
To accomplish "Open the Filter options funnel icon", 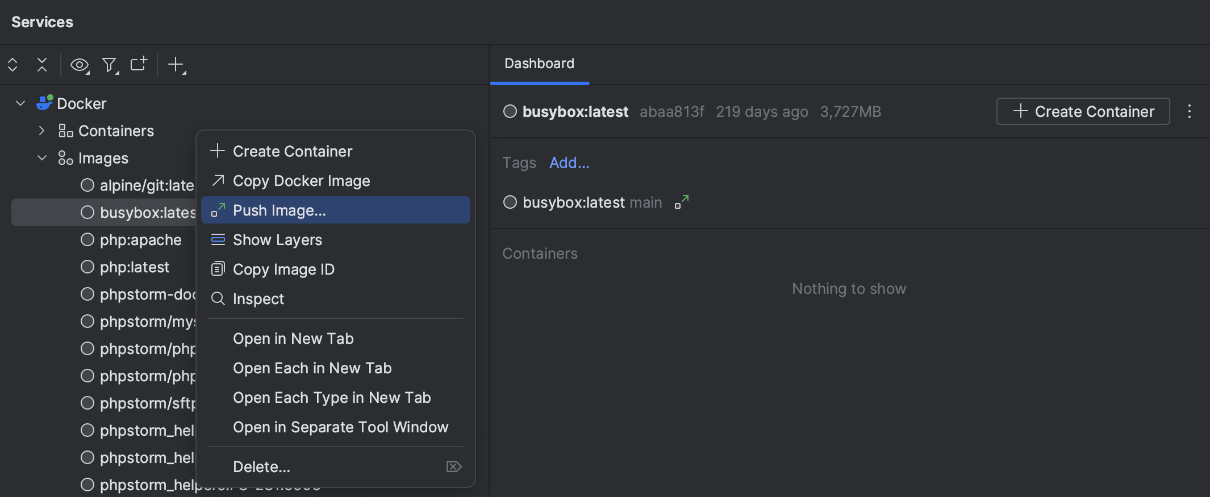I will point(110,65).
